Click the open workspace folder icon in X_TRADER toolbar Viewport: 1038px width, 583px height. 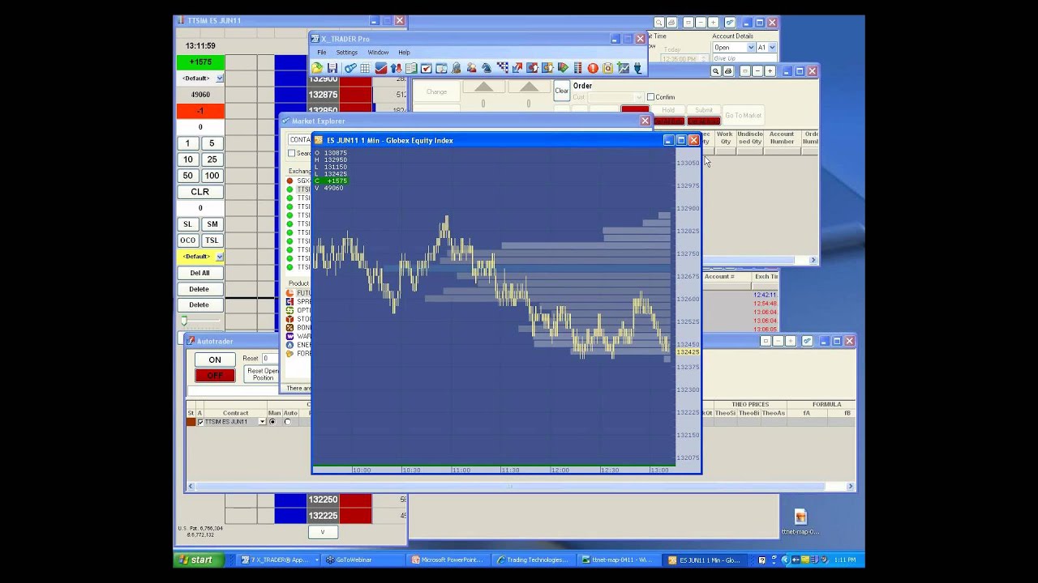coord(317,68)
